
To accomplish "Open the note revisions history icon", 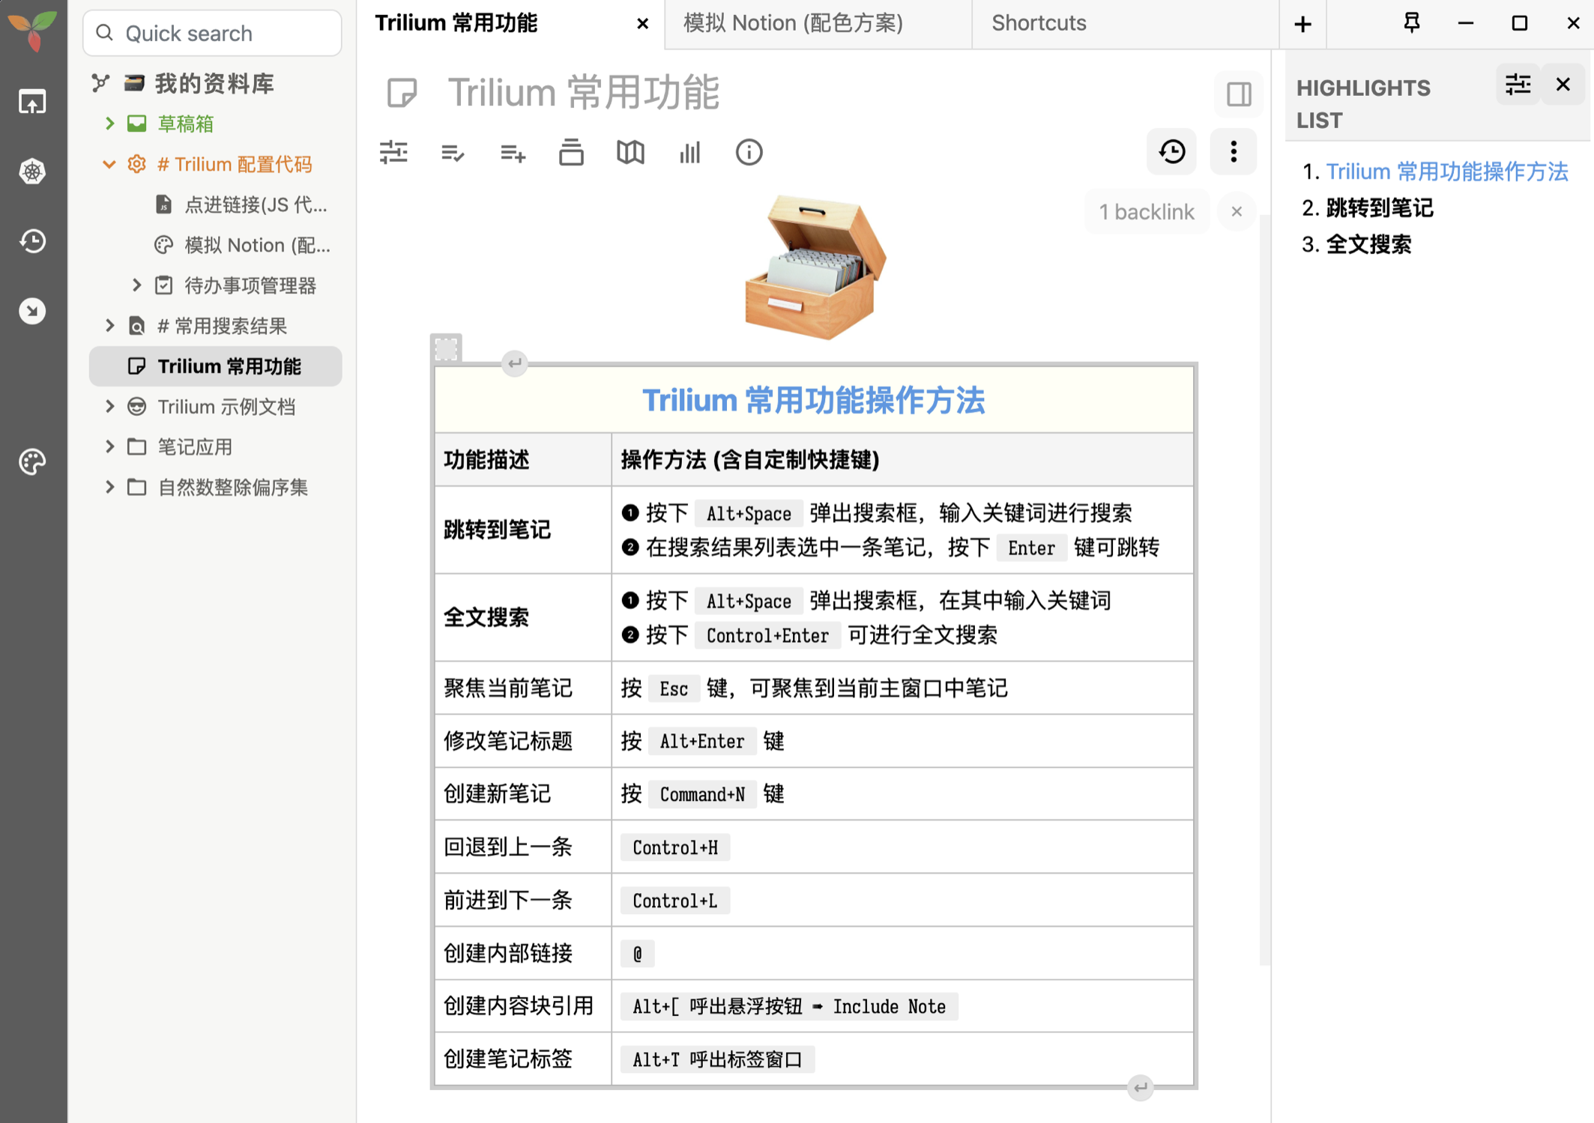I will [x=1171, y=152].
